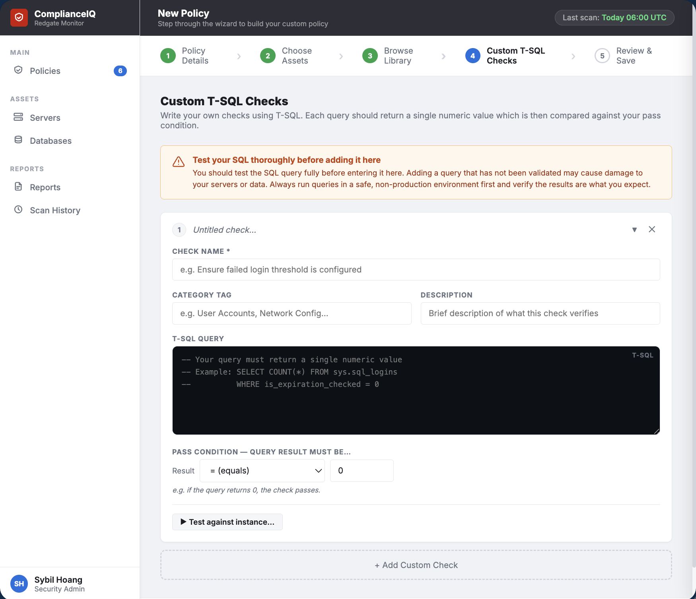
Task: Open Reports using the document icon
Action: (18, 186)
